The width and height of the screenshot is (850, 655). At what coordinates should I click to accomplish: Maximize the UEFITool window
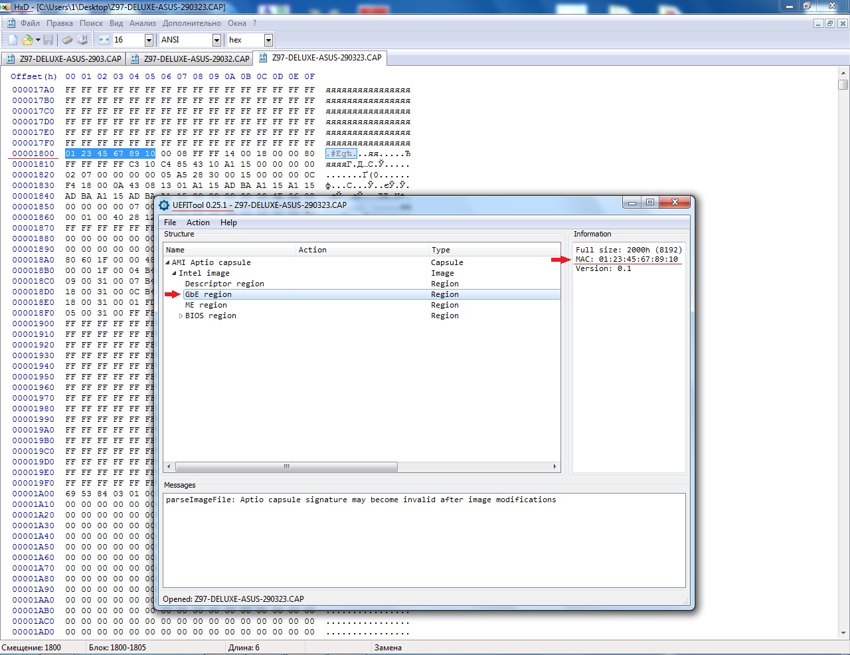pyautogui.click(x=650, y=203)
